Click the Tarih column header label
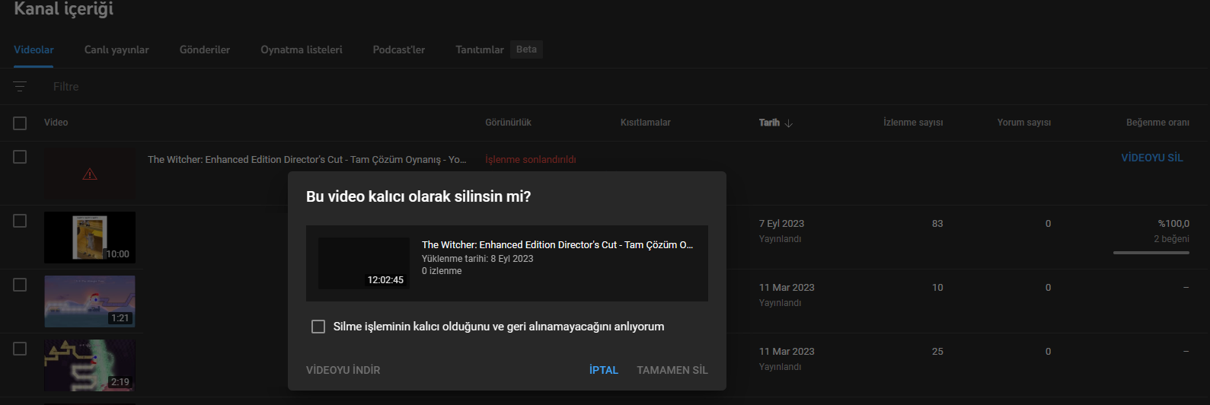This screenshot has height=405, width=1210. pyautogui.click(x=769, y=123)
